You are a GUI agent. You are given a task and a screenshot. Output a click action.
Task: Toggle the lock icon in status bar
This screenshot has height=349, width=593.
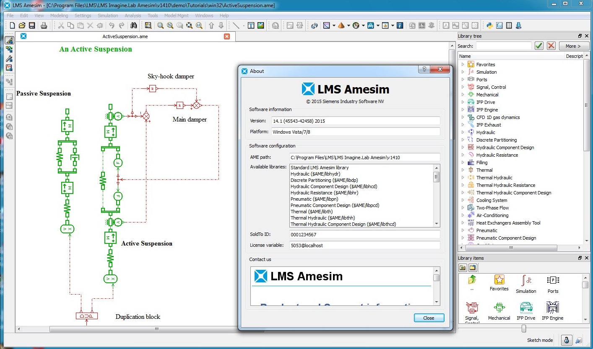566,340
